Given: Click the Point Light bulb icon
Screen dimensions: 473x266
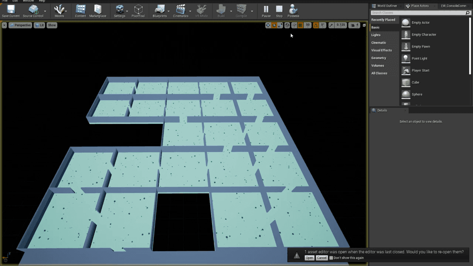Looking at the screenshot, I should point(406,58).
